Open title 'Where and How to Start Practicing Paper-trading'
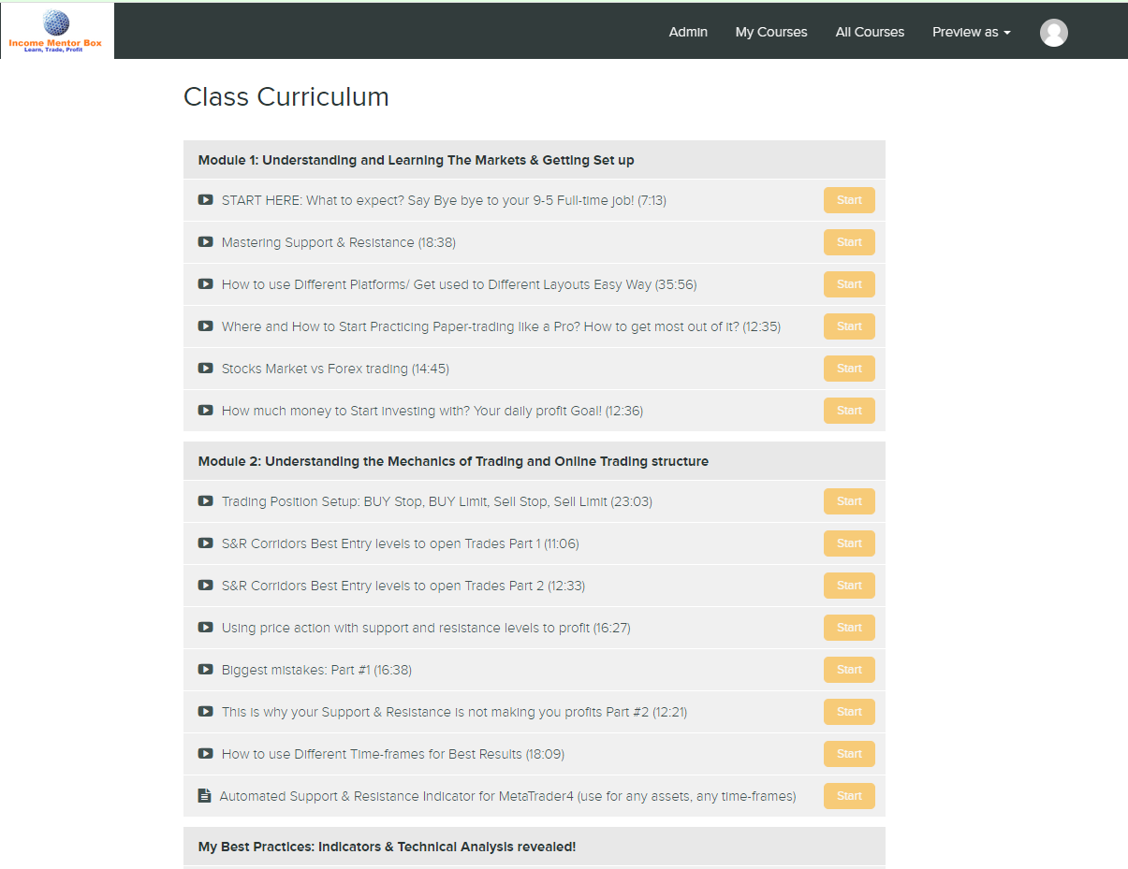 point(501,326)
